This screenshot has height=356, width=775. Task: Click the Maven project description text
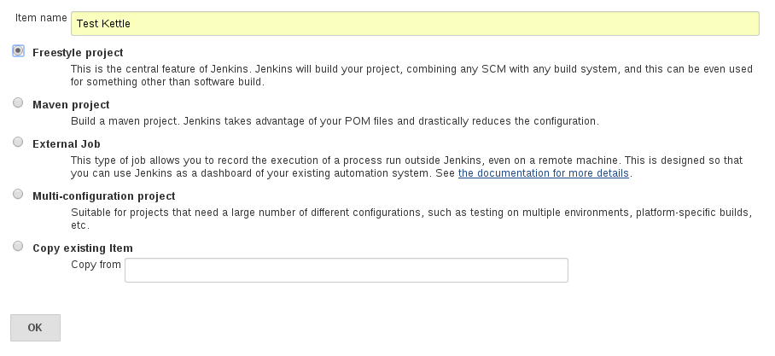click(335, 121)
